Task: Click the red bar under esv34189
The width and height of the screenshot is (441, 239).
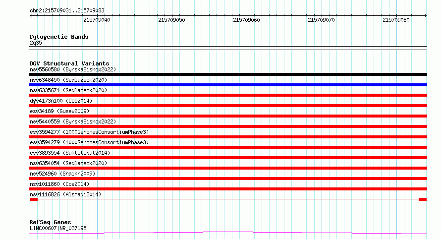Action: click(228, 116)
